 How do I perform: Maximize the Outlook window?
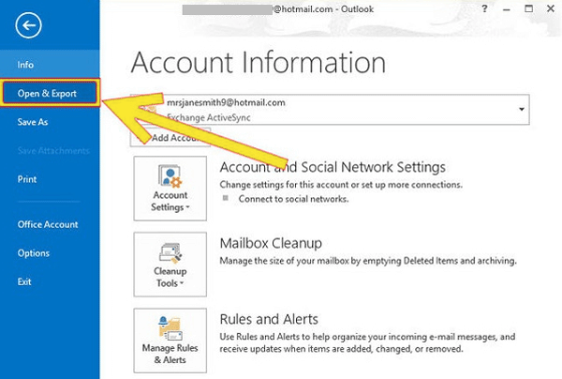coord(528,8)
